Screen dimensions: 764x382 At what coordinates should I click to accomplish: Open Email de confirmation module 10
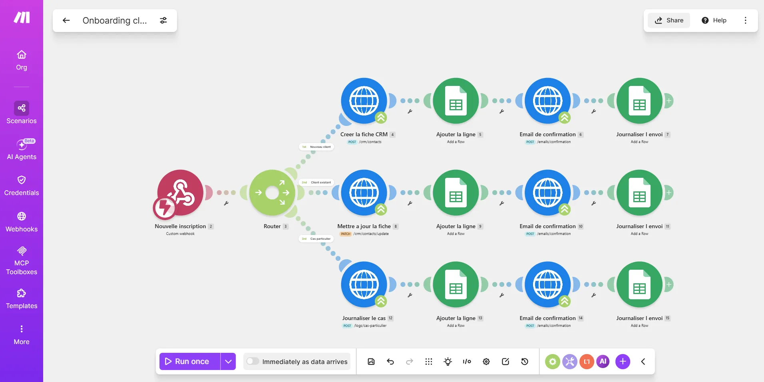(548, 193)
